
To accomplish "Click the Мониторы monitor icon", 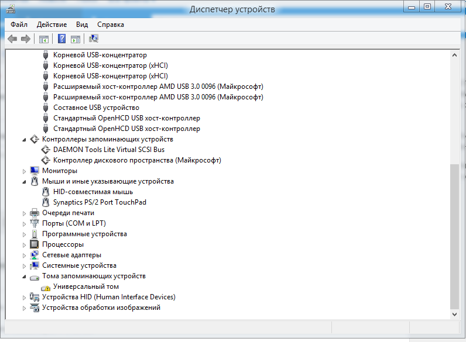I will click(35, 171).
